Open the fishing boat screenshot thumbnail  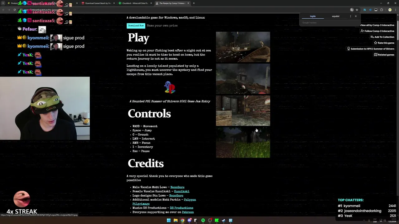click(x=243, y=47)
